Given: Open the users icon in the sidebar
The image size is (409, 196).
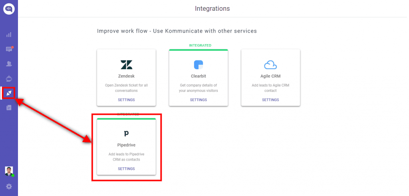Looking at the screenshot, I should [x=9, y=64].
